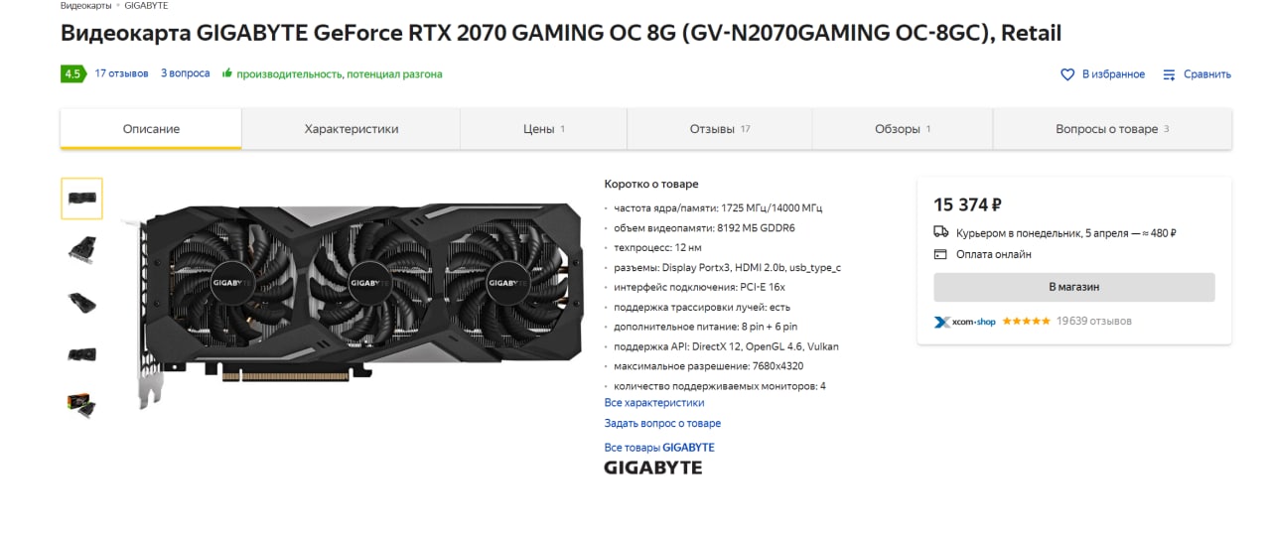Open the Все характеристики link

pos(654,403)
